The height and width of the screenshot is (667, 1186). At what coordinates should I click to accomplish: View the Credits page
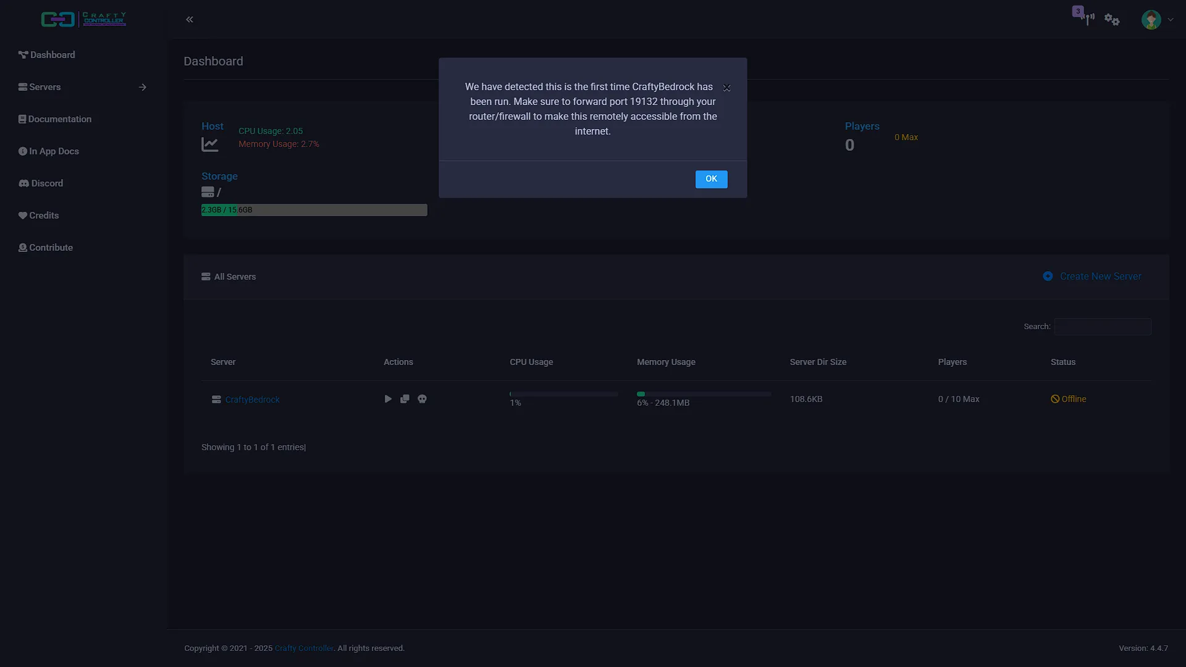(38, 216)
